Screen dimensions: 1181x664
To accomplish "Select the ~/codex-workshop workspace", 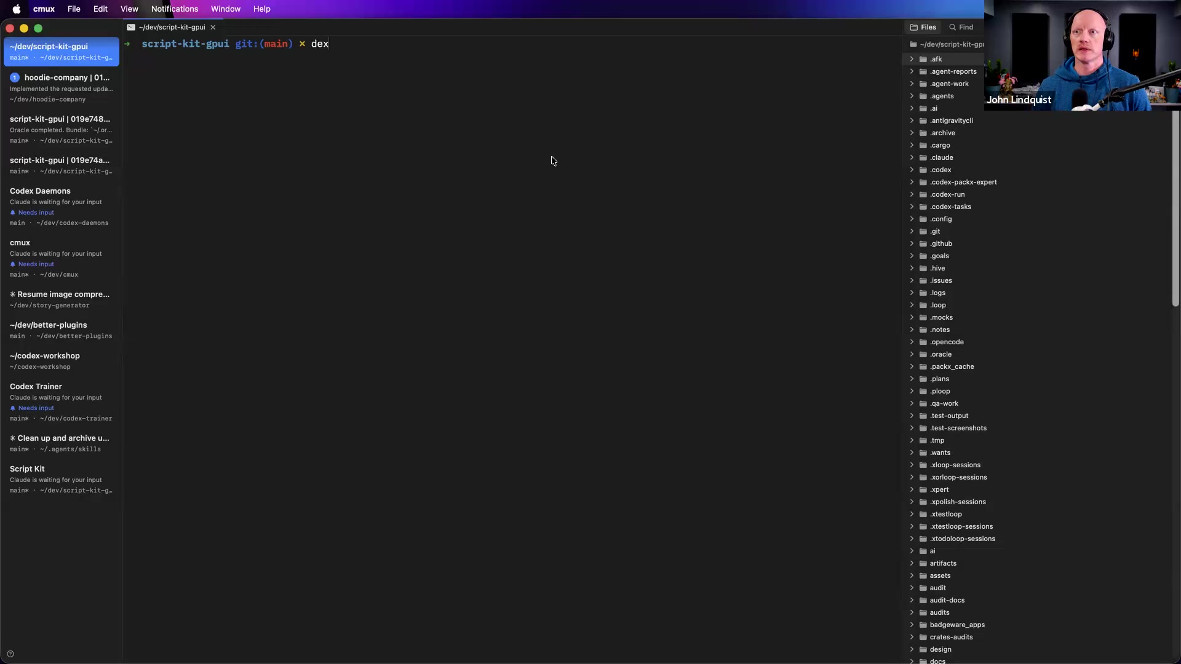I will point(61,361).
